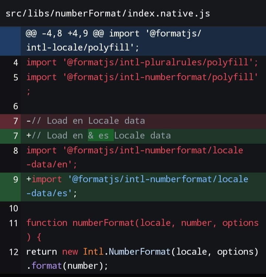Select line number 11 in the gutter
The width and height of the screenshot is (266, 277).
point(14,223)
